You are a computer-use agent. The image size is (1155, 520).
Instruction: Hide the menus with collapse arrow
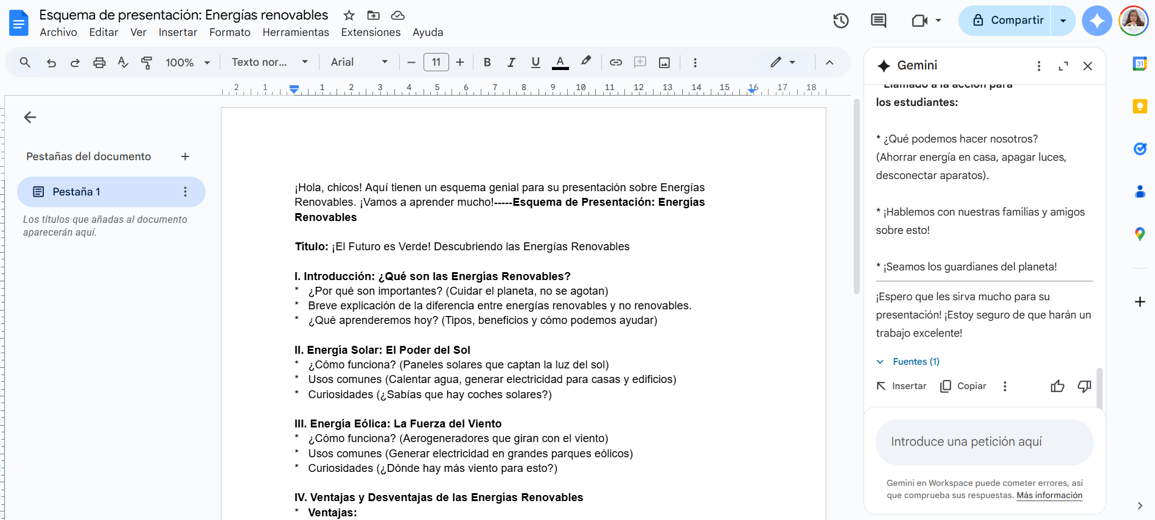click(829, 62)
